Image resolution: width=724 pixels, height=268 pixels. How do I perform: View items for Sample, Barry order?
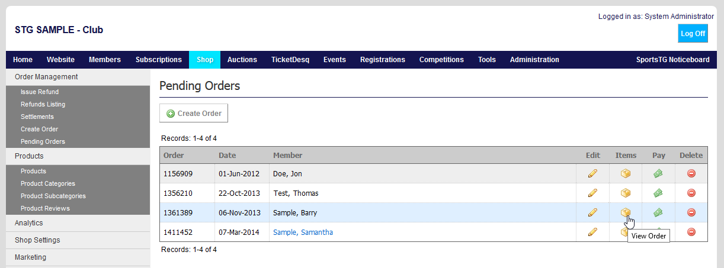(x=625, y=213)
